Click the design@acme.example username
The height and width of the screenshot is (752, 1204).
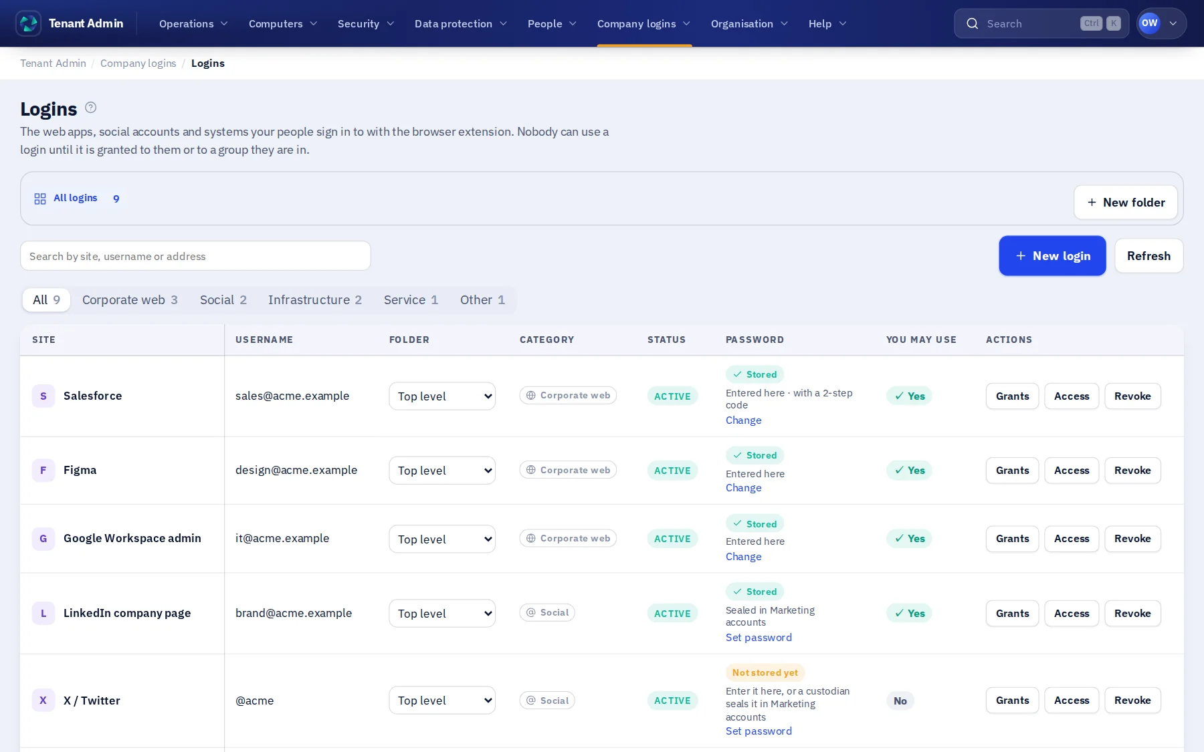tap(296, 470)
